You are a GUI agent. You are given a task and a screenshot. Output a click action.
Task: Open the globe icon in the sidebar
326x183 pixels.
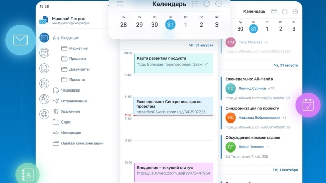click(44, 114)
